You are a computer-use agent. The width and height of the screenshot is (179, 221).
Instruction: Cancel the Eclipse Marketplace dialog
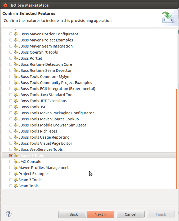pyautogui.click(x=131, y=214)
